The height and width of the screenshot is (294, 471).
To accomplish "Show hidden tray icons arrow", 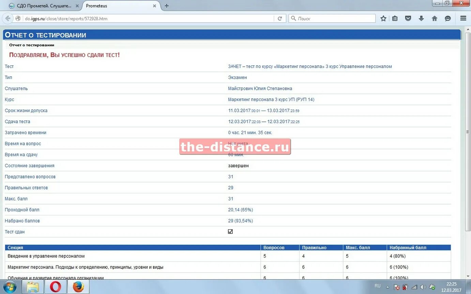I will click(x=388, y=287).
